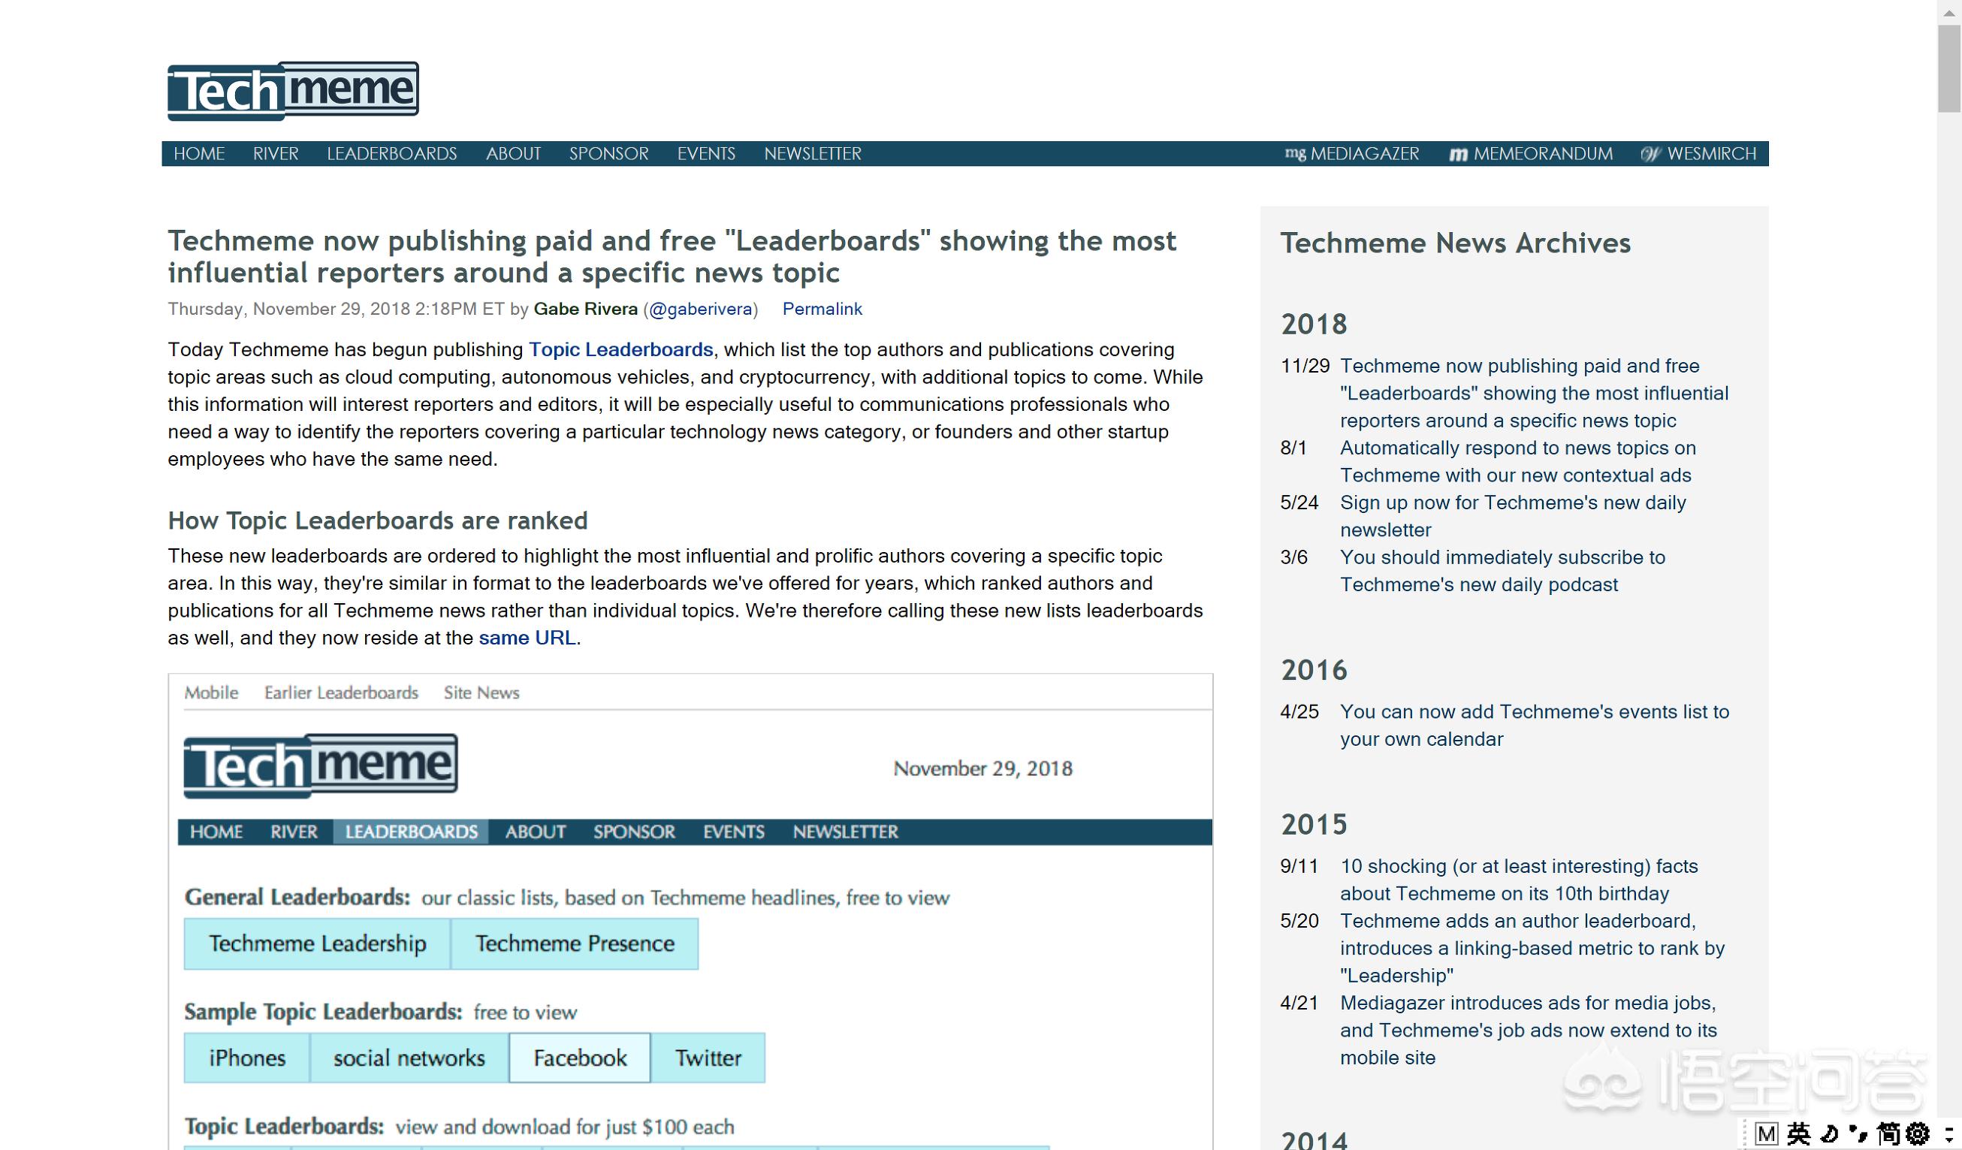Click the page's vertical scrollbar thumb

1948,70
